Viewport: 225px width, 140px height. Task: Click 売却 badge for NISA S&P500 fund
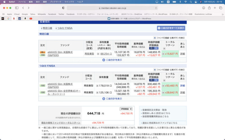(x=42, y=86)
